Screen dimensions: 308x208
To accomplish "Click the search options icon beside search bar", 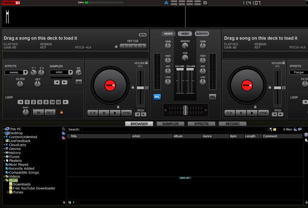I will point(270,129).
